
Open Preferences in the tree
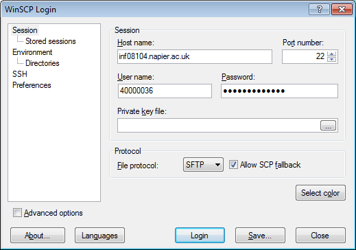click(32, 85)
